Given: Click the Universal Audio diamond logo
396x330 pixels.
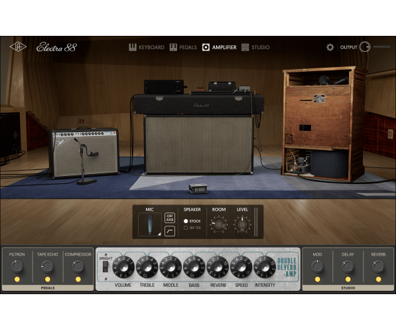Looking at the screenshot, I should [x=18, y=47].
